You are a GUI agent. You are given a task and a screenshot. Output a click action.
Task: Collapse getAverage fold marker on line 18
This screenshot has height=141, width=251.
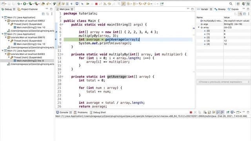tap(62, 77)
